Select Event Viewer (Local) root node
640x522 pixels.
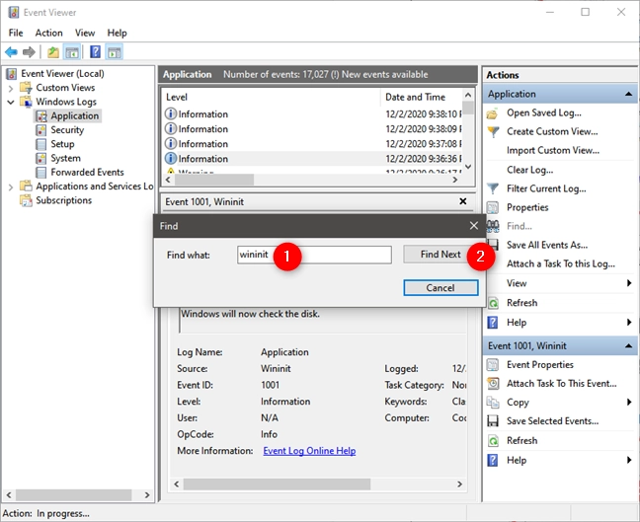click(x=62, y=73)
